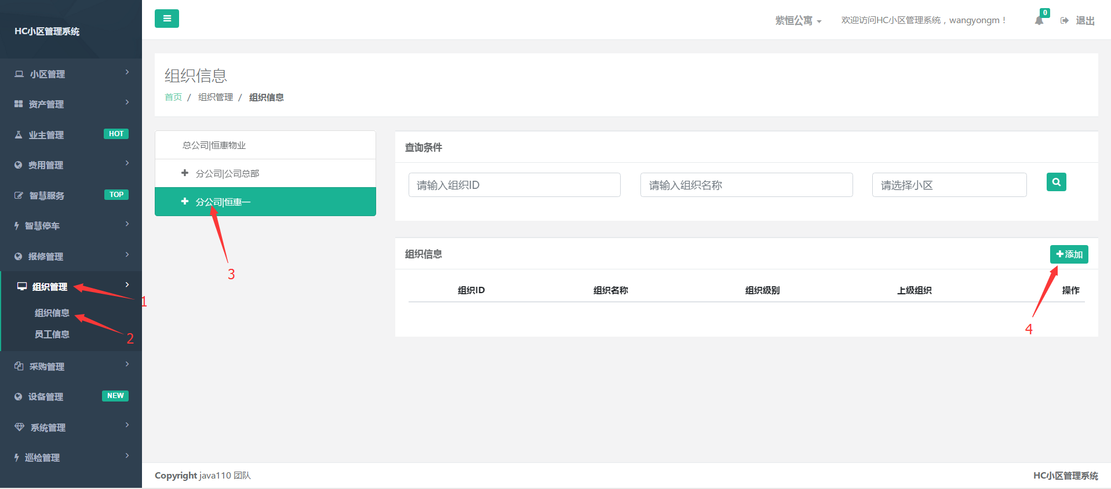The image size is (1111, 489).
Task: Open 设备管理 with NEW badge
Action: coord(71,396)
